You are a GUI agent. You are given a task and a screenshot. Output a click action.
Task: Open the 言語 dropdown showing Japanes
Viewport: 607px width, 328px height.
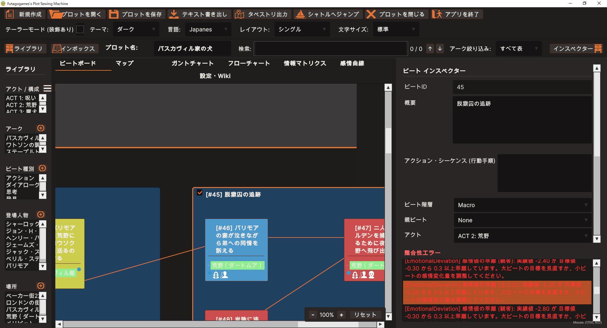click(x=208, y=29)
